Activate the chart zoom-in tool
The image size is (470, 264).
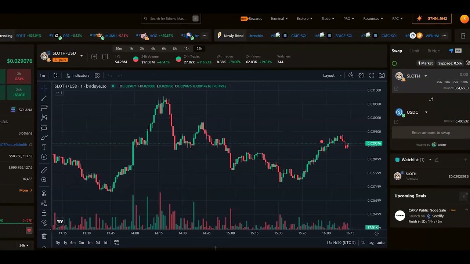(x=44, y=180)
